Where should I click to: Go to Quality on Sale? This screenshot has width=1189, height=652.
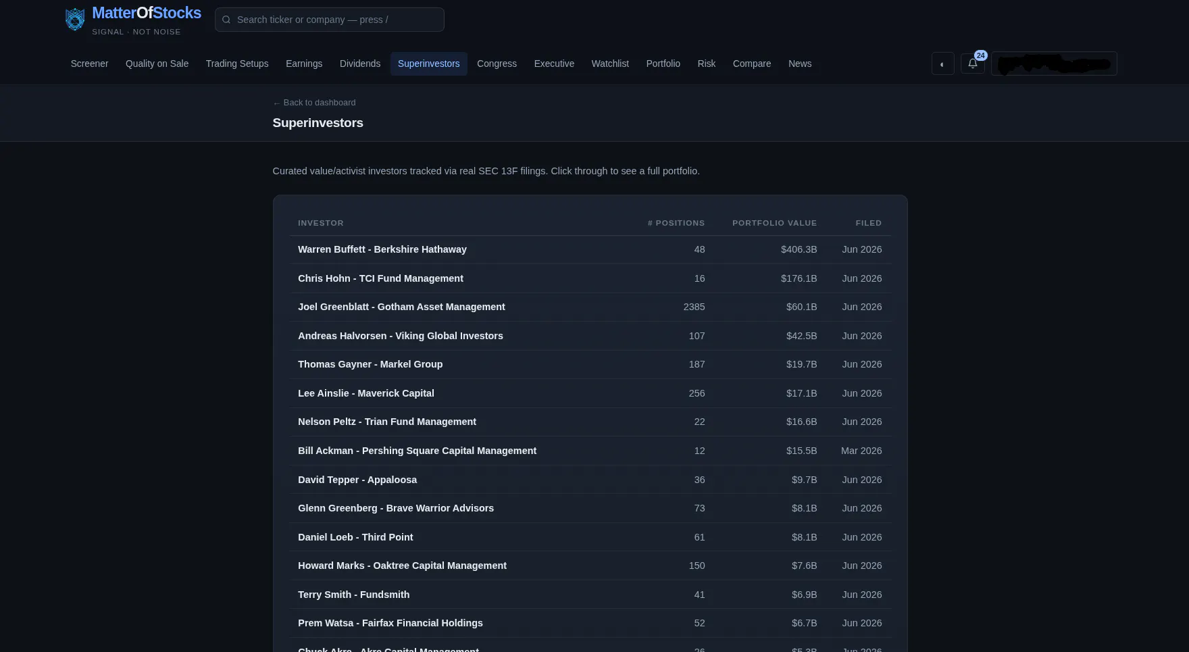157,64
